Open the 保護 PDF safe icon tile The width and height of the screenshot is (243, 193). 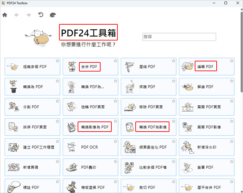148,87
